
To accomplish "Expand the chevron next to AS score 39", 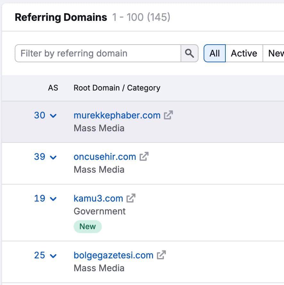I will point(53,158).
